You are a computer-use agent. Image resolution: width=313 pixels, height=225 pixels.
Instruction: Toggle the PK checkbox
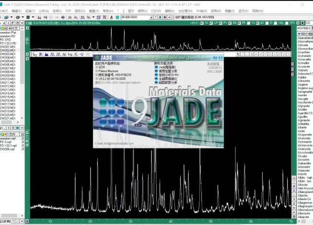239,23
